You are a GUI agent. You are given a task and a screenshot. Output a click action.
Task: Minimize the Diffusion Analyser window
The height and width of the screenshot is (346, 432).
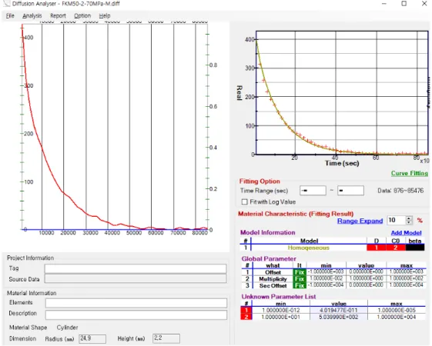pos(384,4)
